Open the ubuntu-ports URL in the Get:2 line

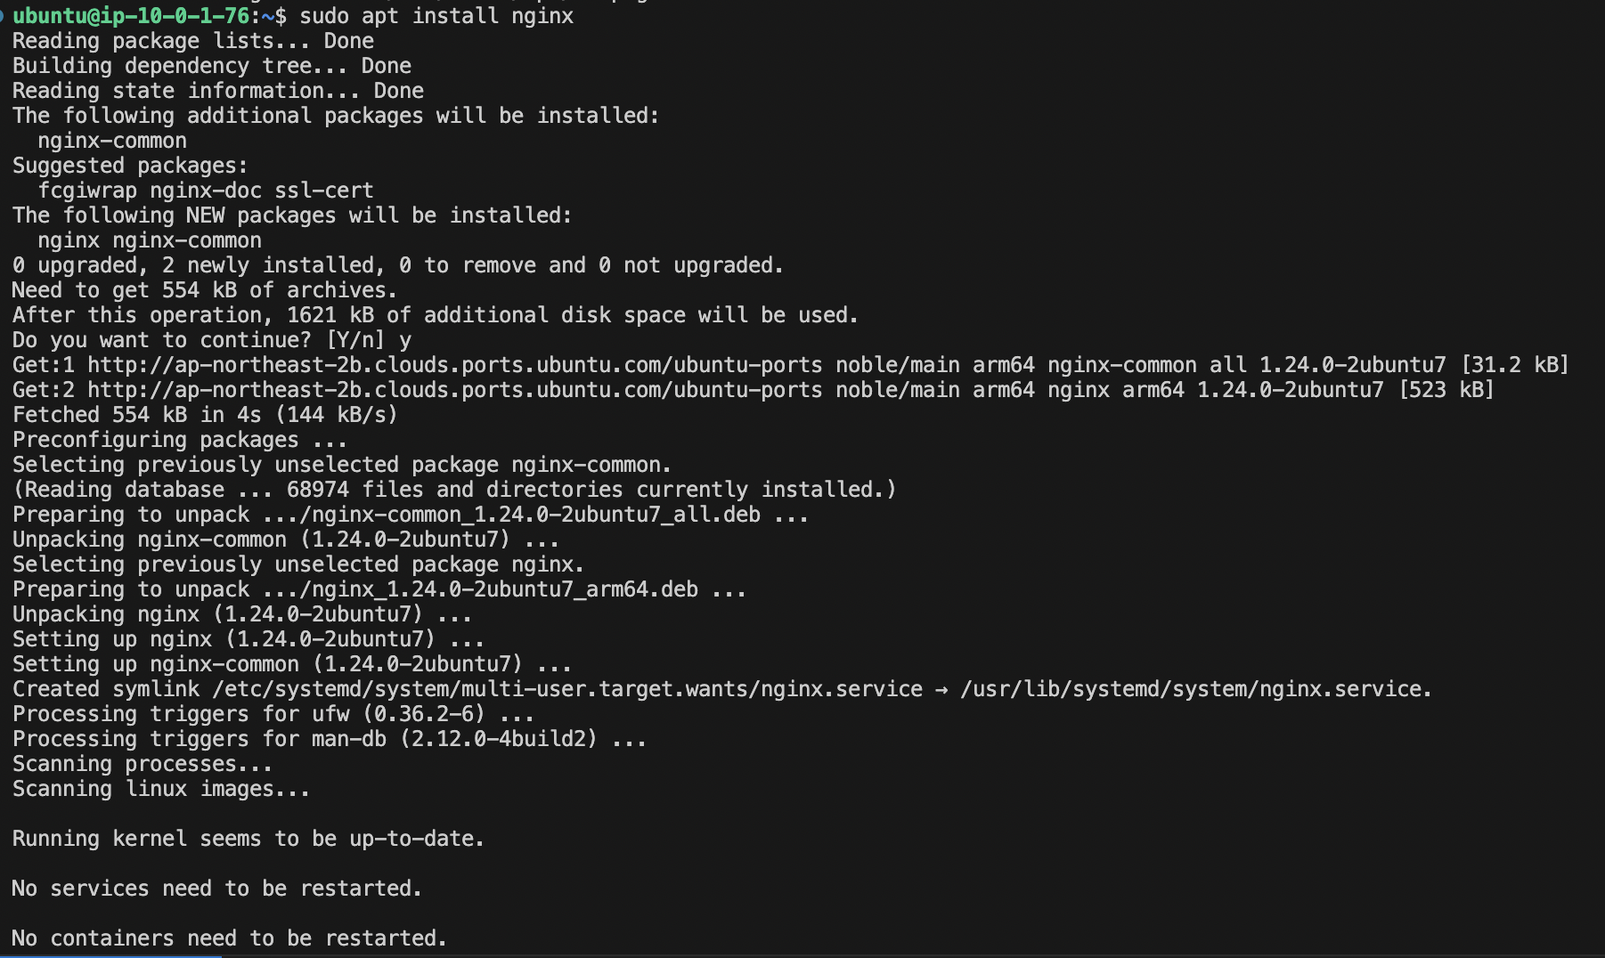(454, 390)
